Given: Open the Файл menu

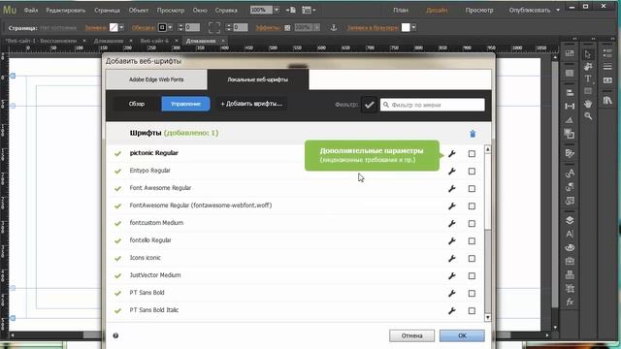Looking at the screenshot, I should tap(31, 10).
